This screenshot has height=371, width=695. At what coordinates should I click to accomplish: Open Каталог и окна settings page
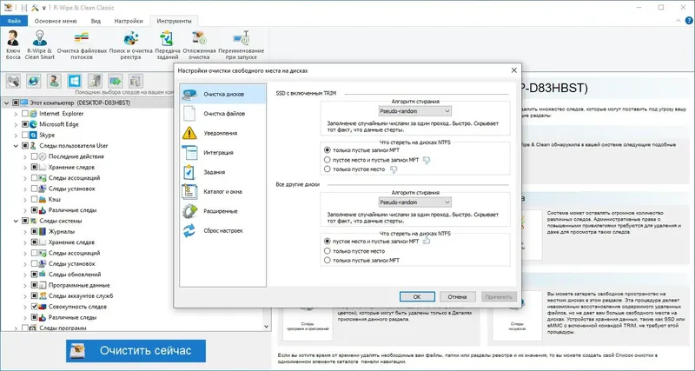point(222,191)
